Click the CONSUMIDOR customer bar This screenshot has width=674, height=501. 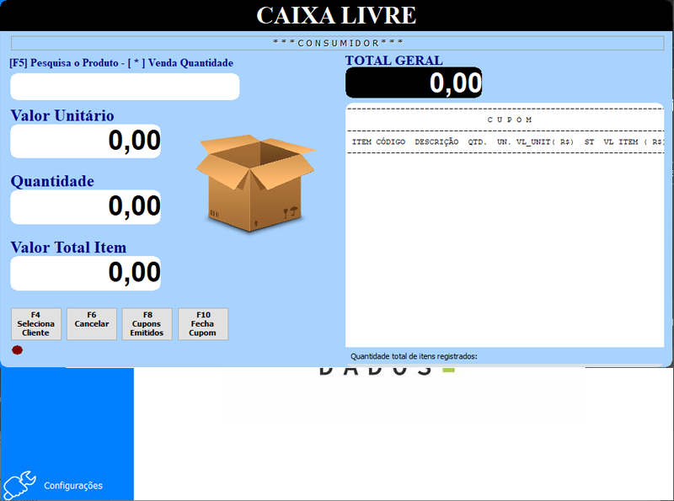coord(337,42)
